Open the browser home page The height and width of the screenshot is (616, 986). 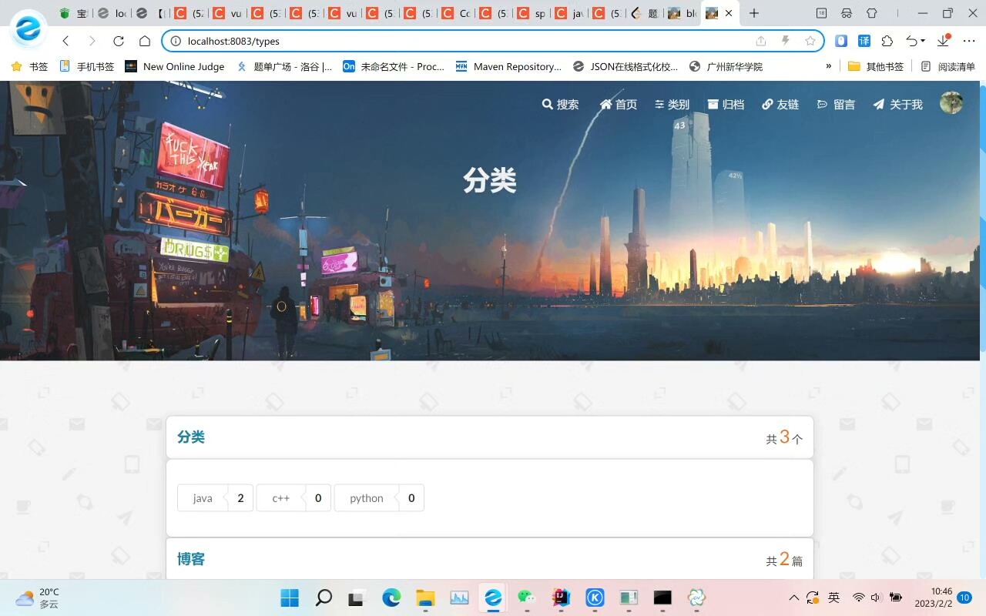[145, 41]
